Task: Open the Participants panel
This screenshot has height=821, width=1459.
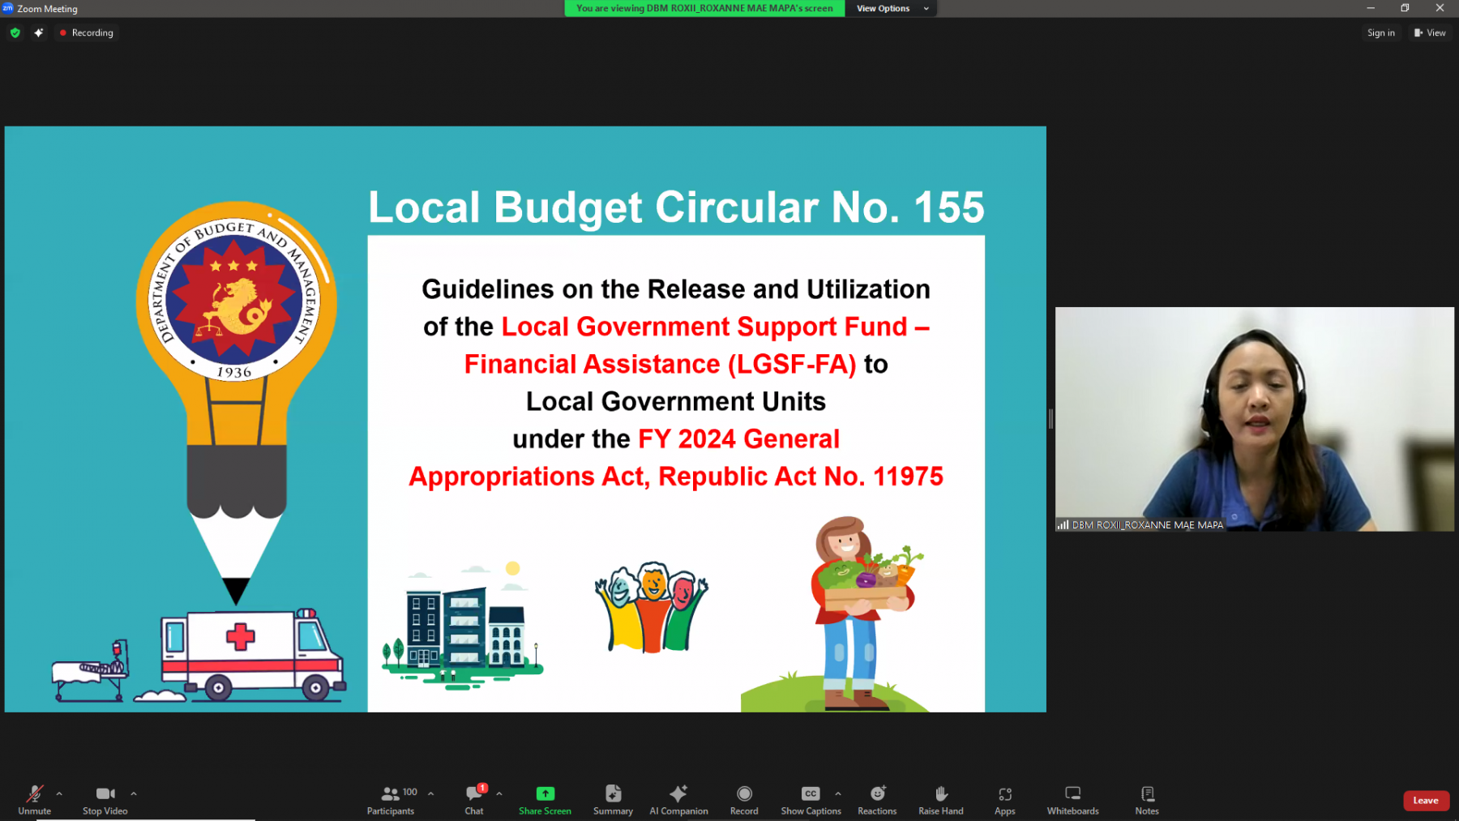Action: pyautogui.click(x=391, y=799)
